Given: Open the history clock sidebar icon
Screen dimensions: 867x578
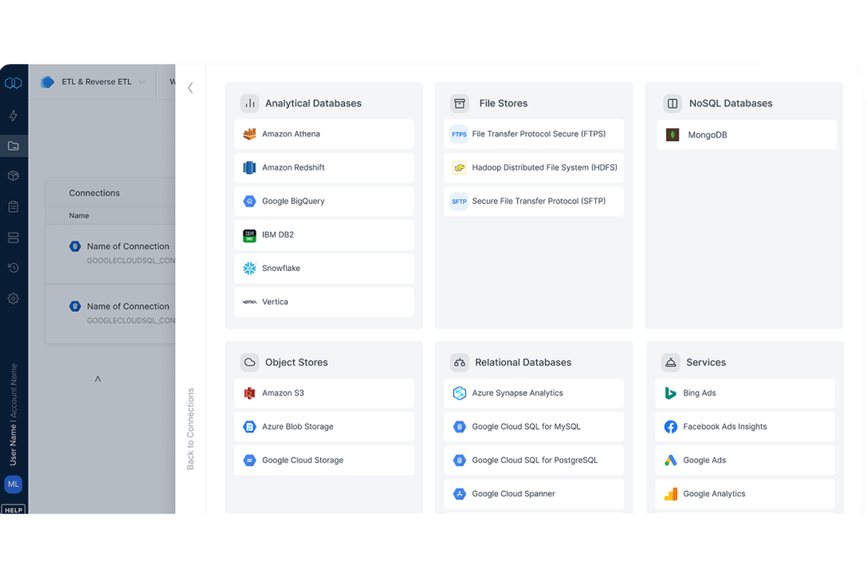Looking at the screenshot, I should coord(13,268).
